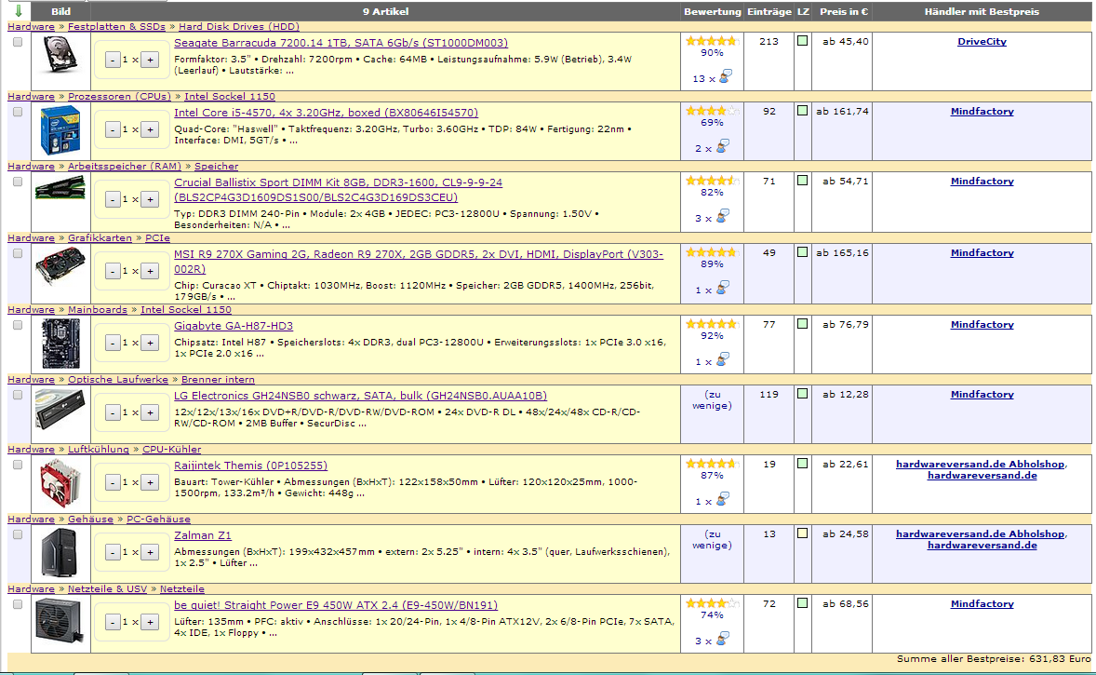Open Netzteile & USV breadcrumb link
The height and width of the screenshot is (675, 1096).
coord(108,589)
